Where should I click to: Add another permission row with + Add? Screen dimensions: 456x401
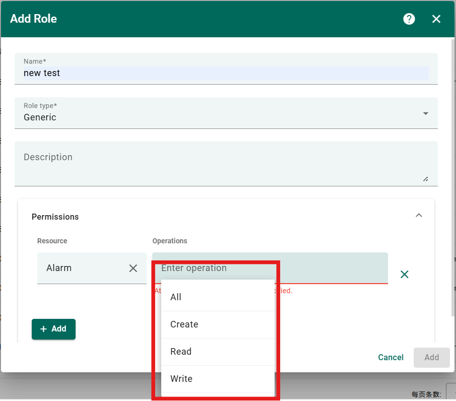tap(53, 329)
